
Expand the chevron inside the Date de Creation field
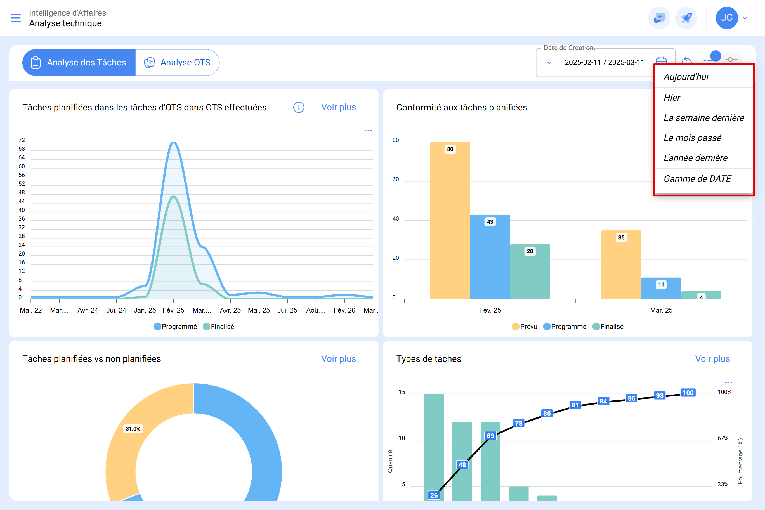549,63
